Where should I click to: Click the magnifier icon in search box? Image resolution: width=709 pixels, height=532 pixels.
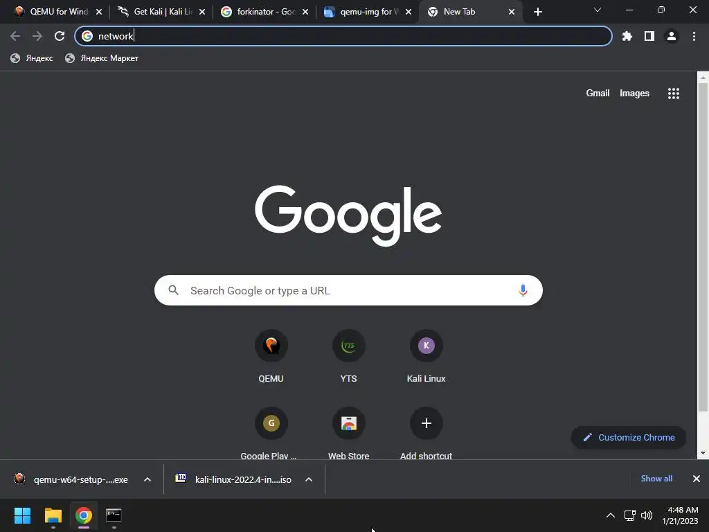pyautogui.click(x=174, y=290)
